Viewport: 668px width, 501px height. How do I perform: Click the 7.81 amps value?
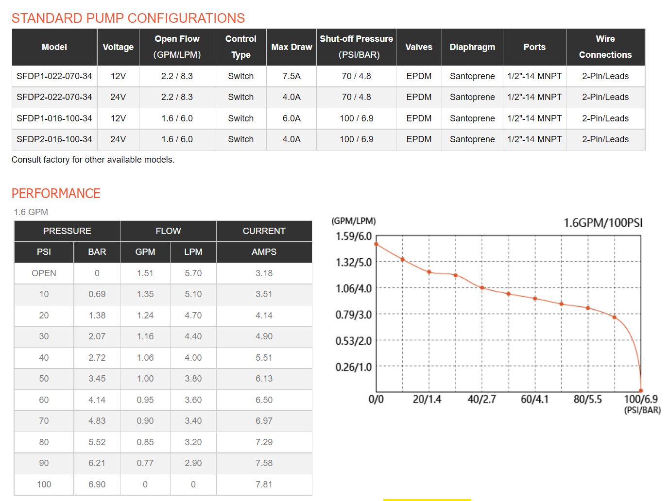(x=264, y=484)
